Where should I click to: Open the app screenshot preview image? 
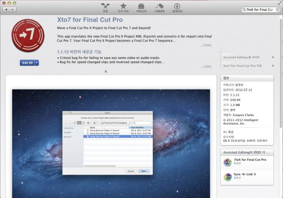point(111,143)
